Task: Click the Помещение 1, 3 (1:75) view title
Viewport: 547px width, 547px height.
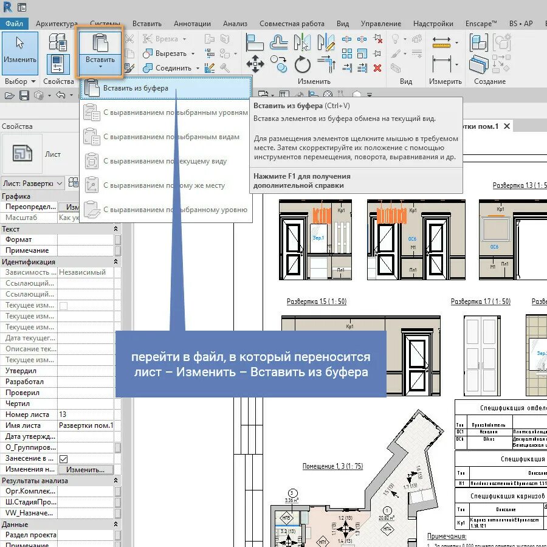Action: point(332,466)
